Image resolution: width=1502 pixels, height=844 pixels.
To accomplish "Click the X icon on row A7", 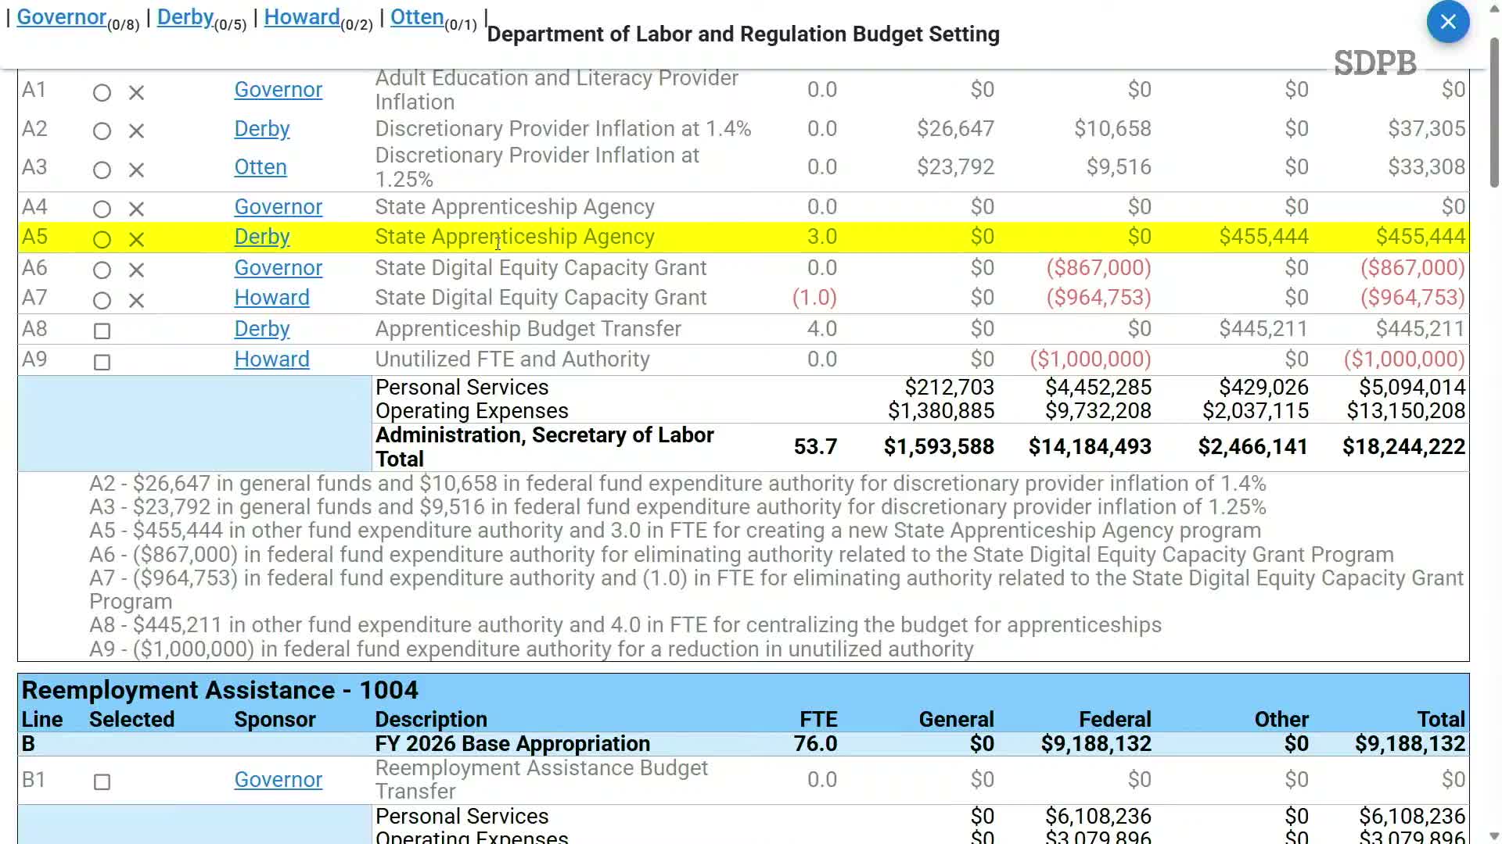I will point(136,301).
